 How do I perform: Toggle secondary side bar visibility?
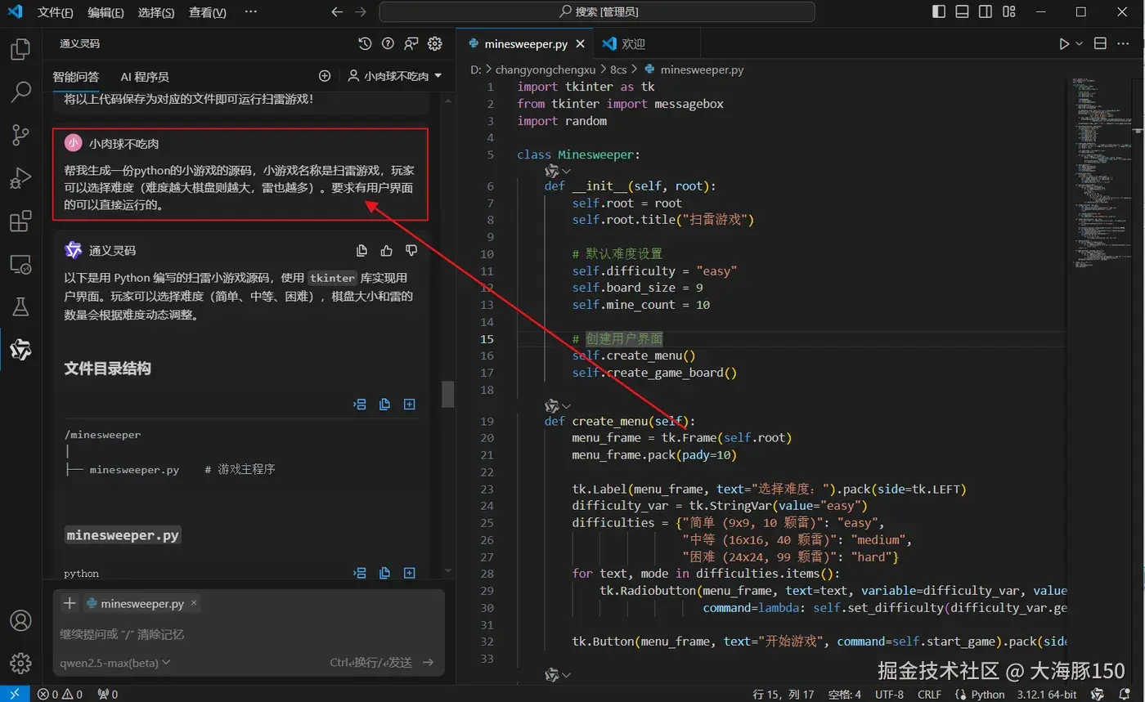986,11
